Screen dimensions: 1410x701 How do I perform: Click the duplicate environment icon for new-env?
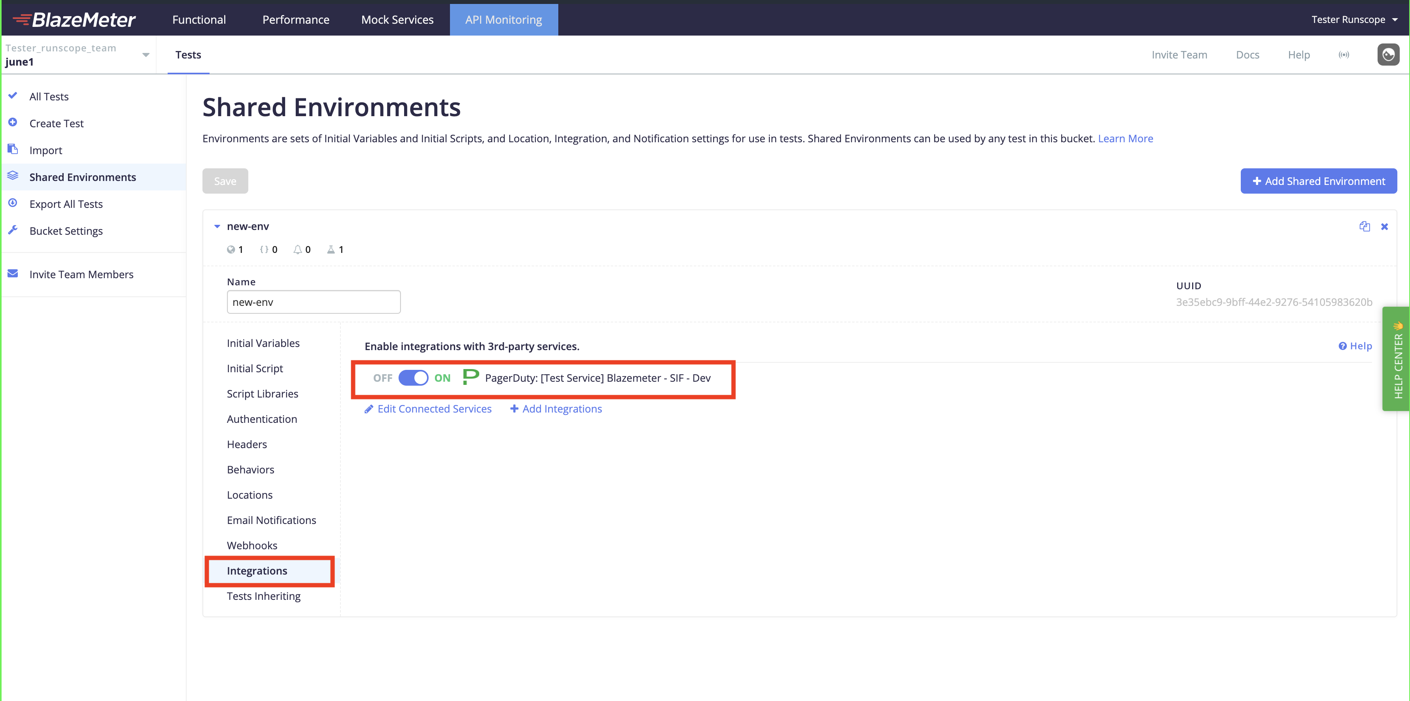[x=1364, y=226]
